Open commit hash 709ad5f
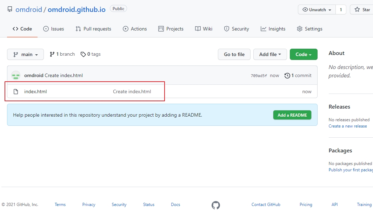 259,76
